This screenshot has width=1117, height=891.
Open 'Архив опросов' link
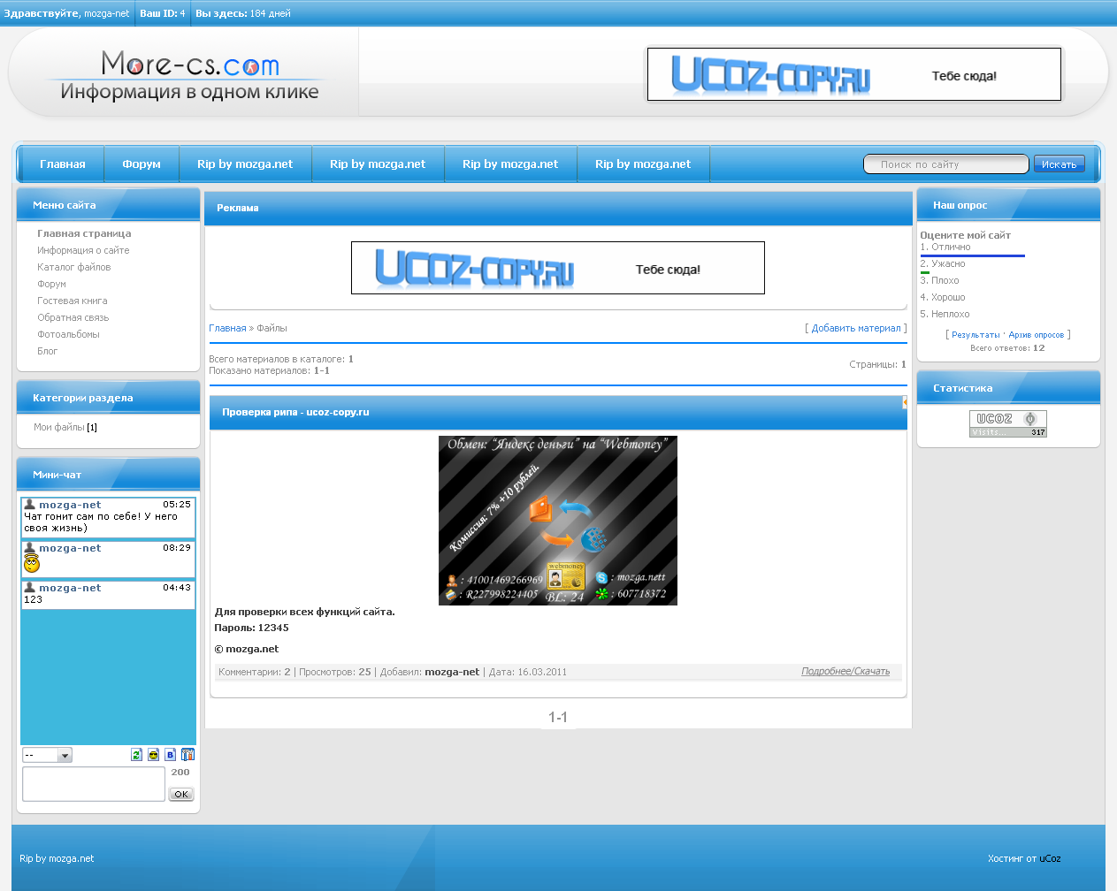coord(1037,335)
